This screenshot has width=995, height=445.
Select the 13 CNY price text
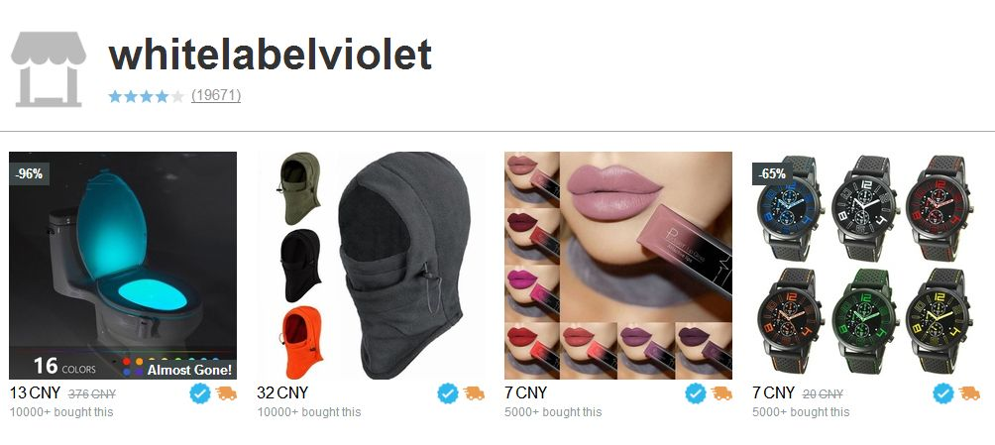[x=35, y=392]
